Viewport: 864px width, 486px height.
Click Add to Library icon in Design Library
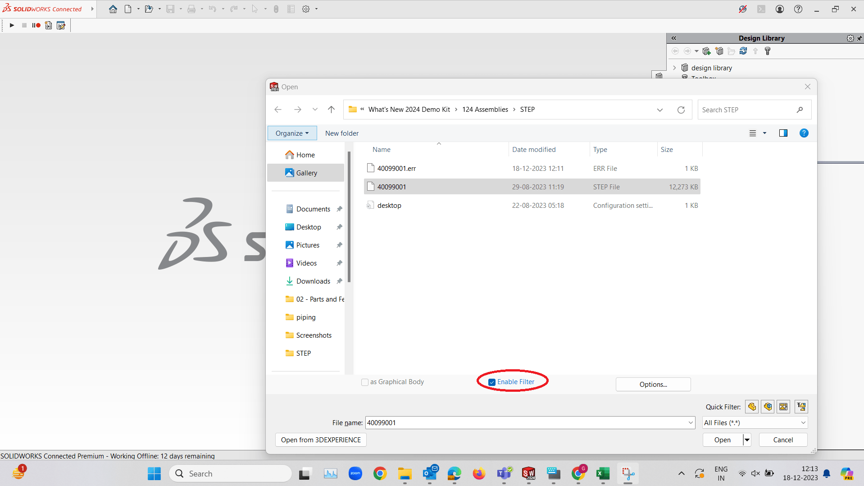(x=719, y=51)
